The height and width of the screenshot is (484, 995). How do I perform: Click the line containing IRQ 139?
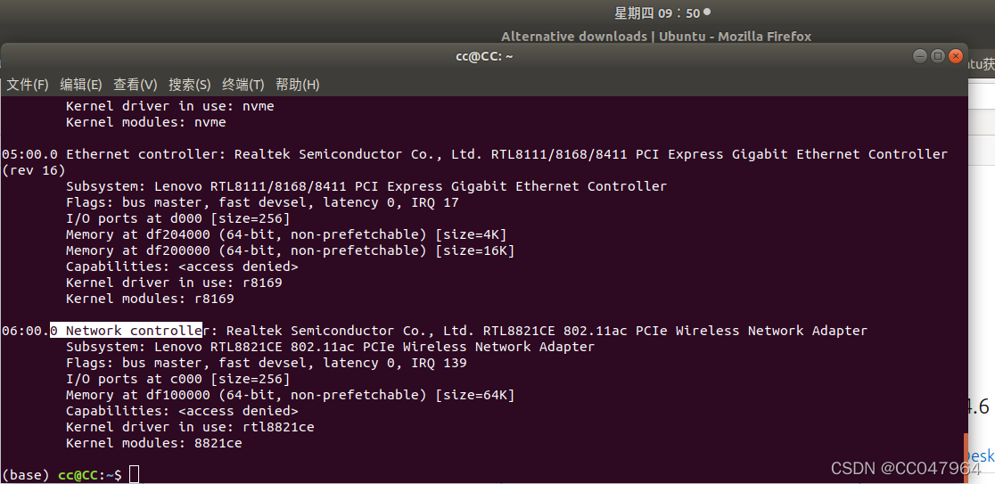point(266,363)
